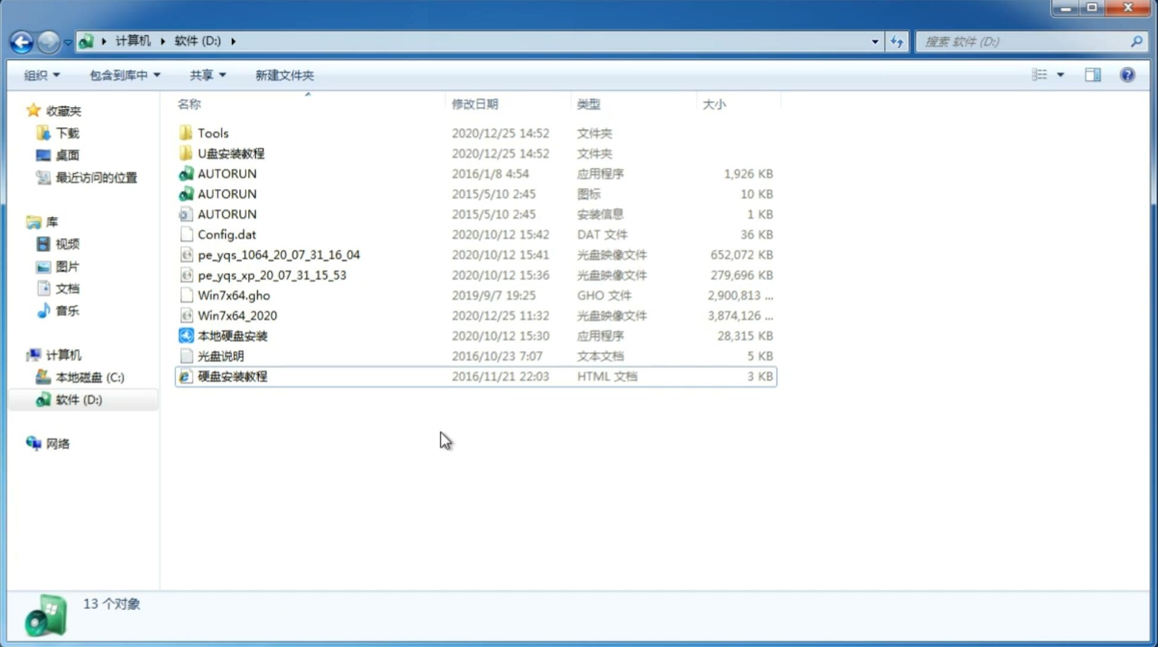
Task: Select 软件 (D:) drive in sidebar
Action: coord(78,400)
